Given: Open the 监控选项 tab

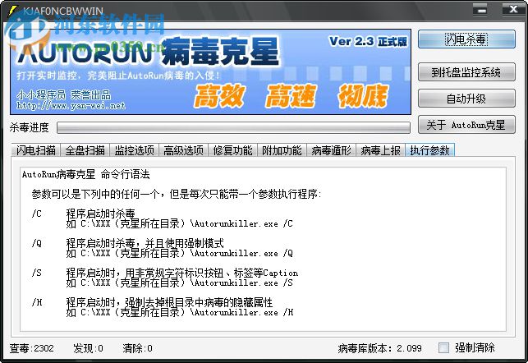Looking at the screenshot, I should 134,150.
